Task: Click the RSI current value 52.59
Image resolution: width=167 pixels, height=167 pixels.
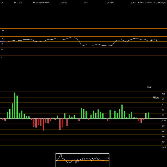Action: pyautogui.click(x=154, y=40)
